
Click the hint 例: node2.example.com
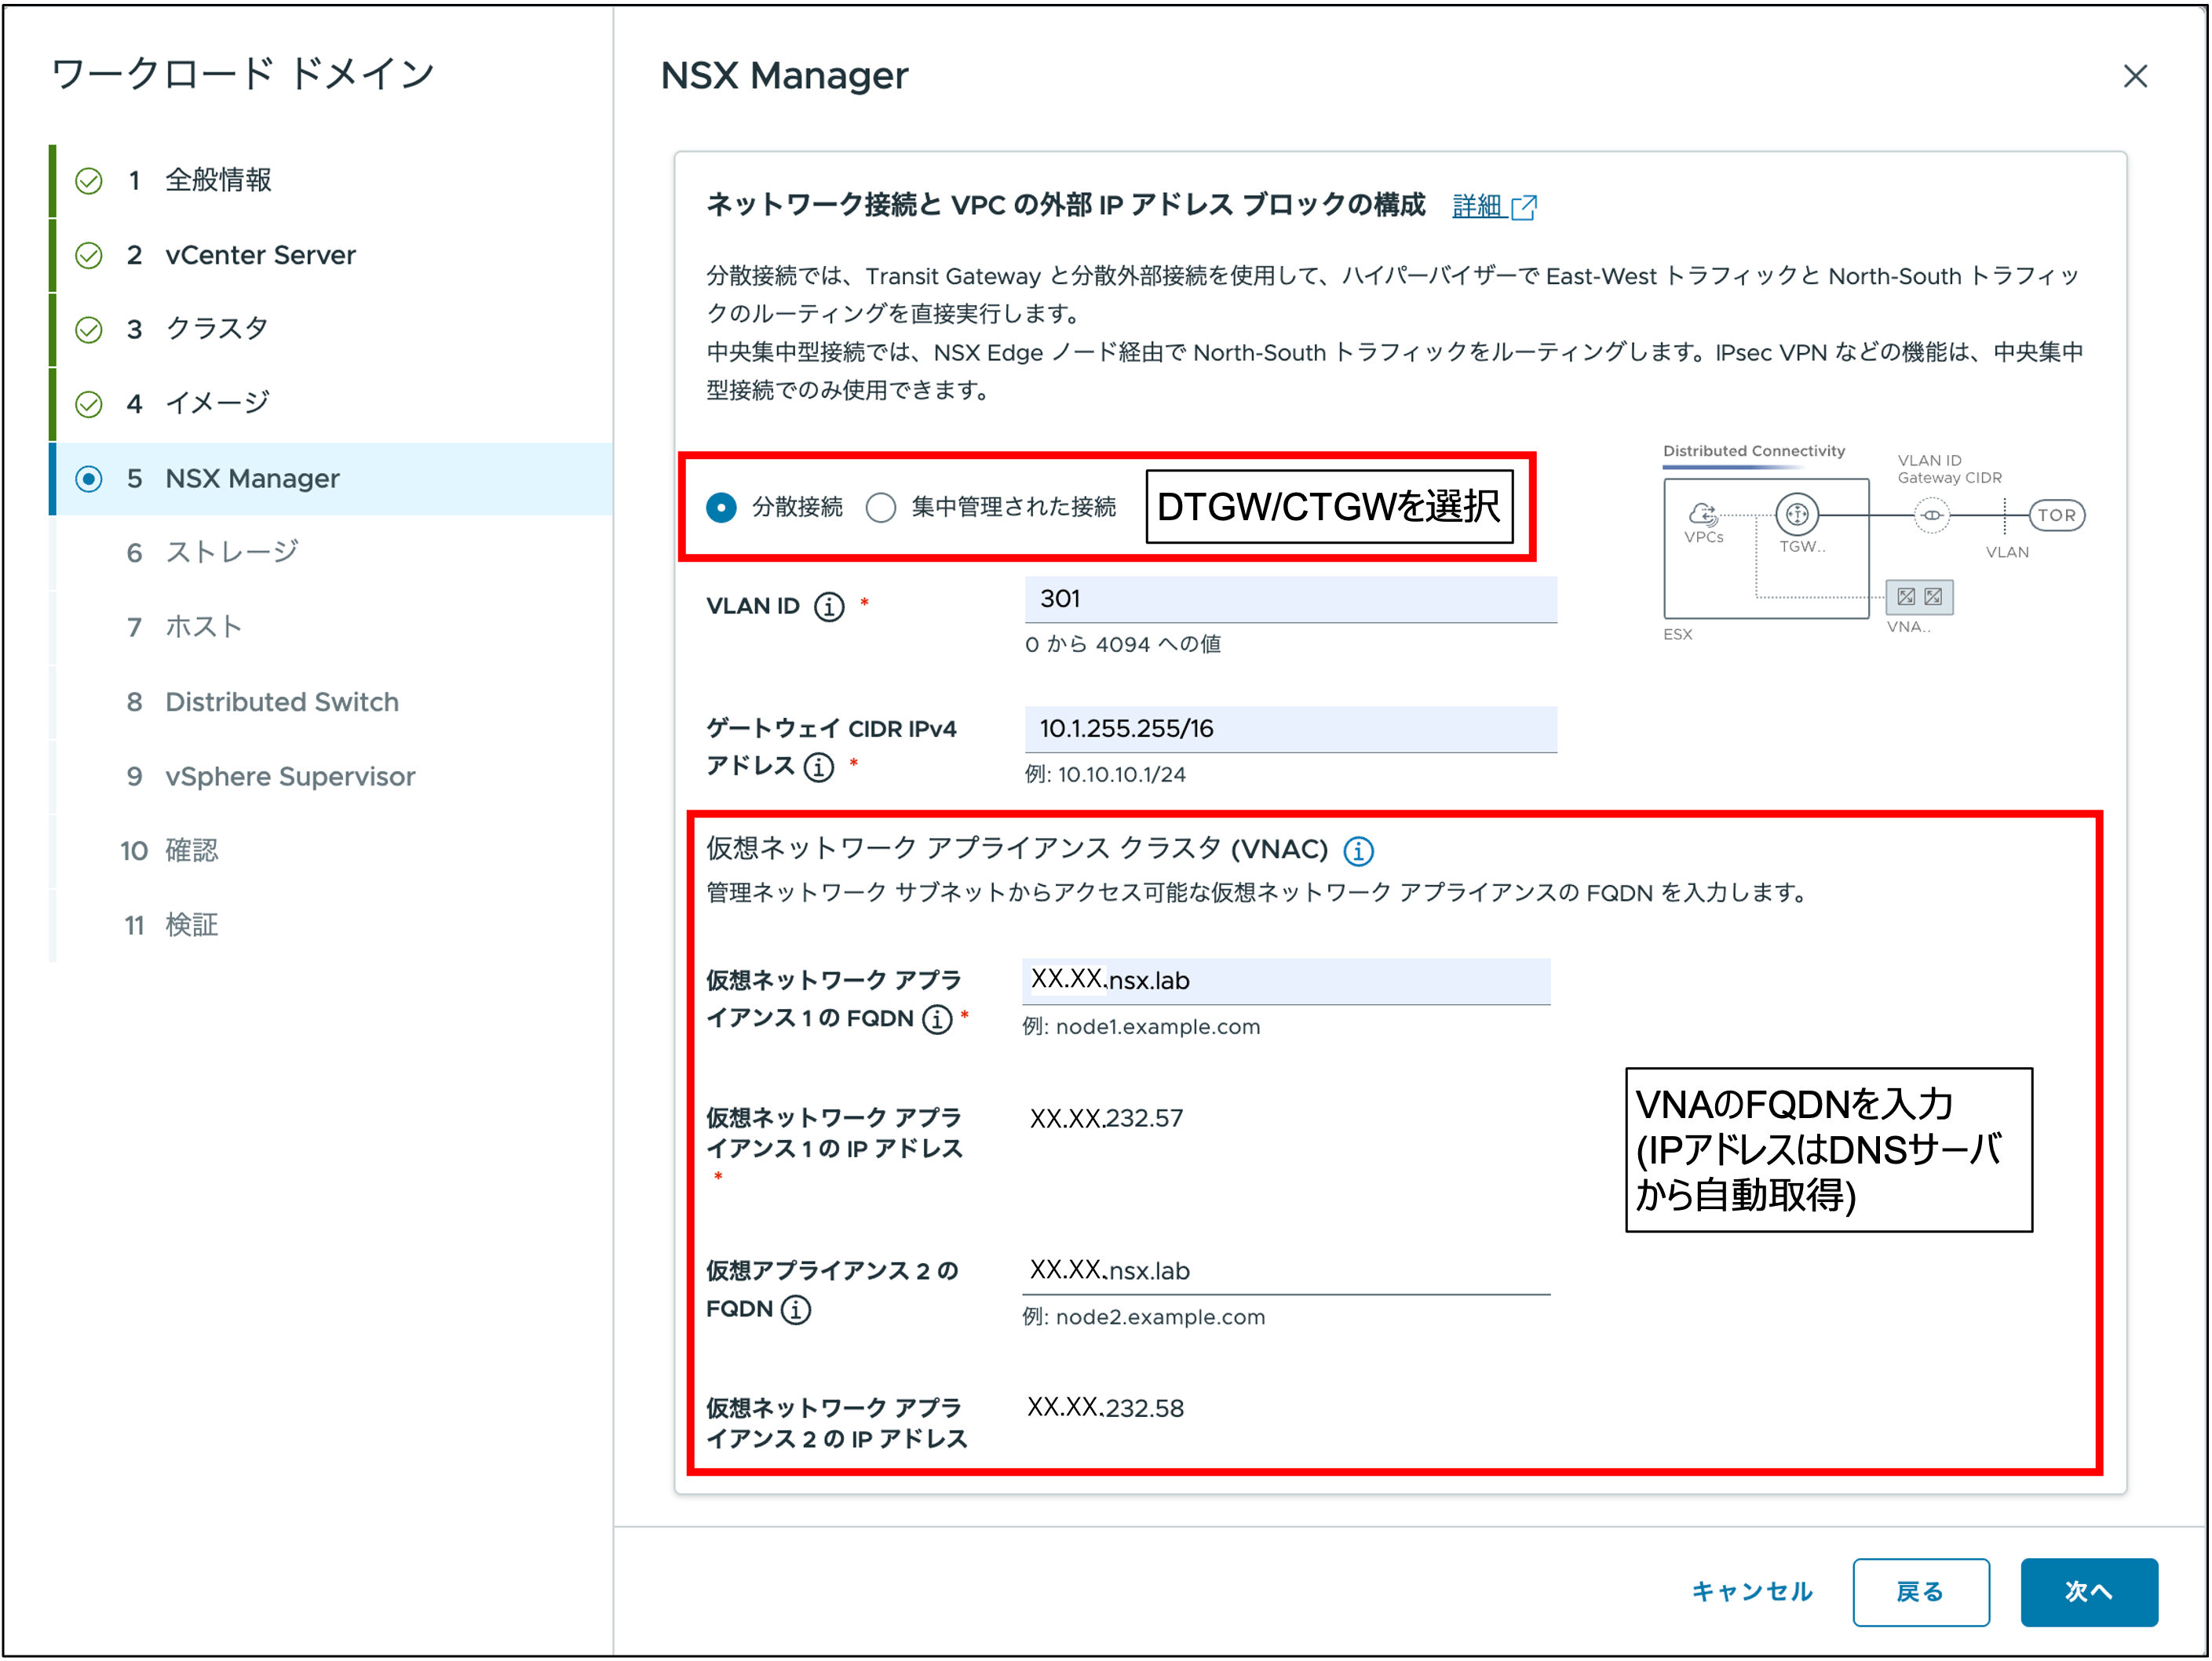point(1143,1317)
